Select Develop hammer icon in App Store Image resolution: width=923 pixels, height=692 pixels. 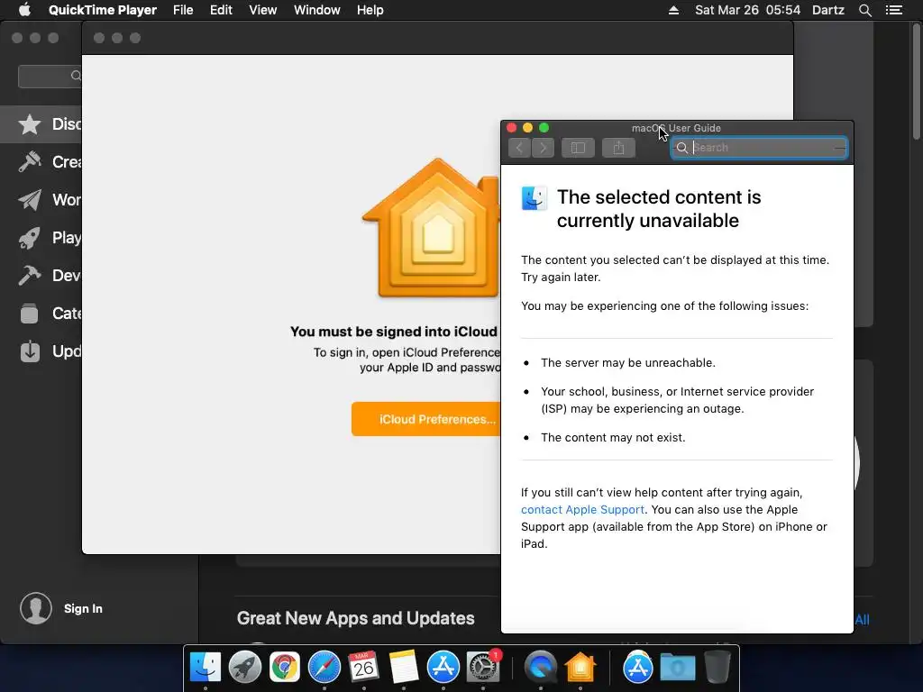30,276
